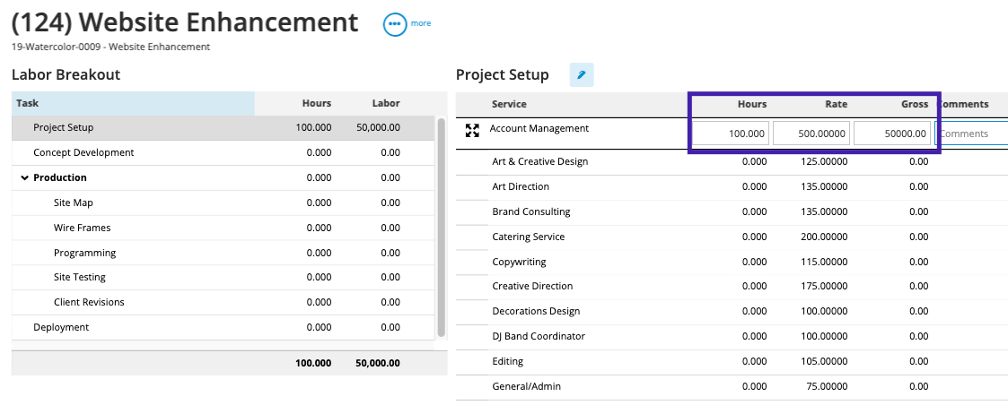Select the Project Setup task row
This screenshot has width=1008, height=405.
tap(64, 128)
